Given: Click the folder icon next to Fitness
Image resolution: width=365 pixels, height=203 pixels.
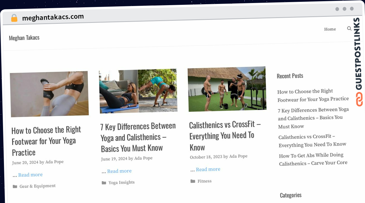Looking at the screenshot, I should (193, 181).
